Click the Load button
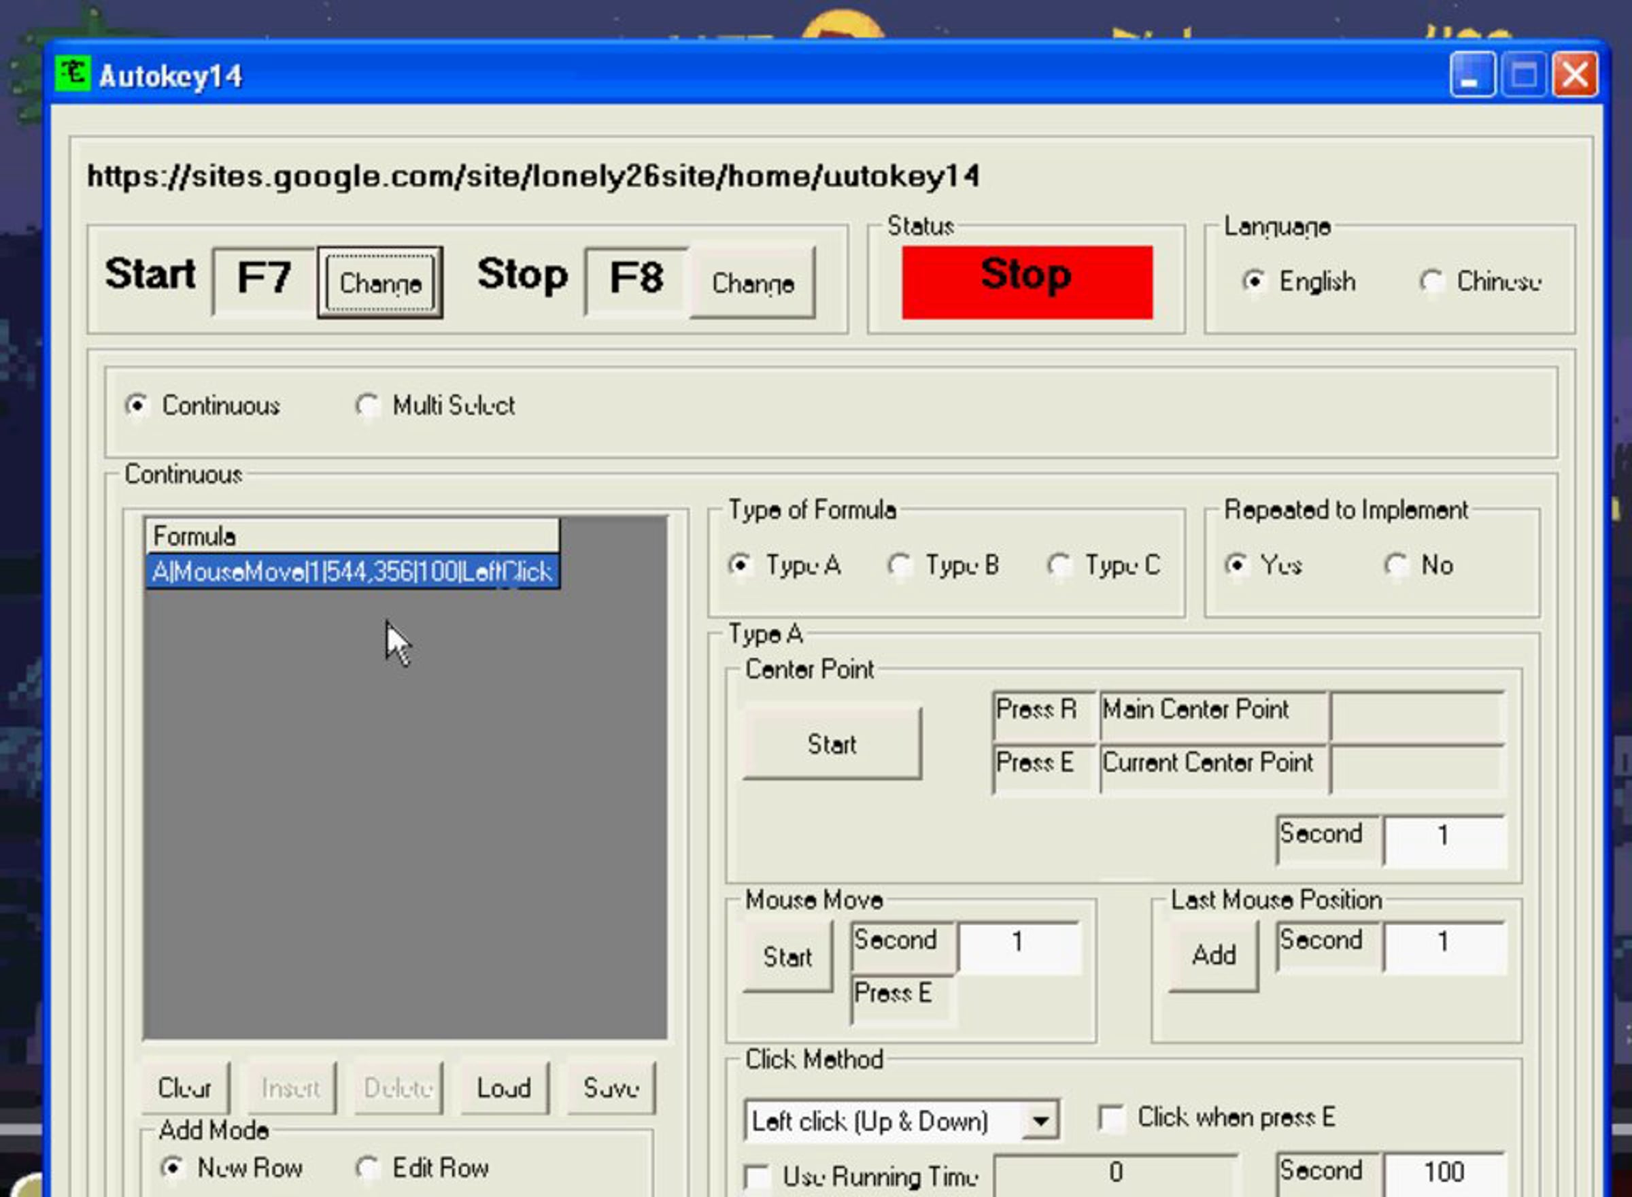 click(x=505, y=1088)
